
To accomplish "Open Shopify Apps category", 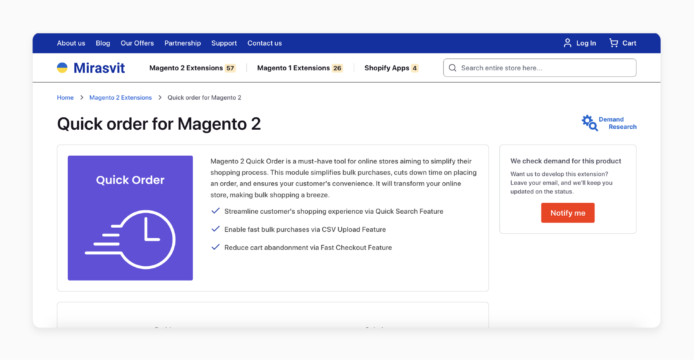I will tap(387, 68).
